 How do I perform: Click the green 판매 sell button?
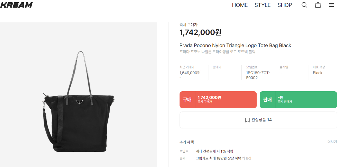(x=298, y=100)
